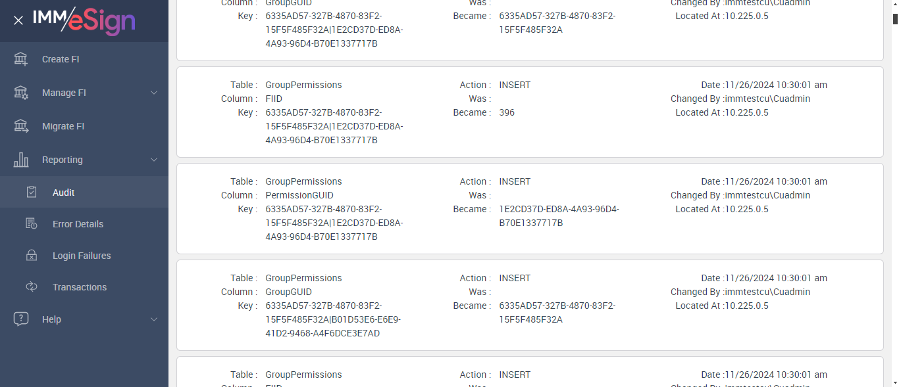Viewport: 899px width, 387px height.
Task: Collapse the Reporting section chevron
Action: point(154,160)
